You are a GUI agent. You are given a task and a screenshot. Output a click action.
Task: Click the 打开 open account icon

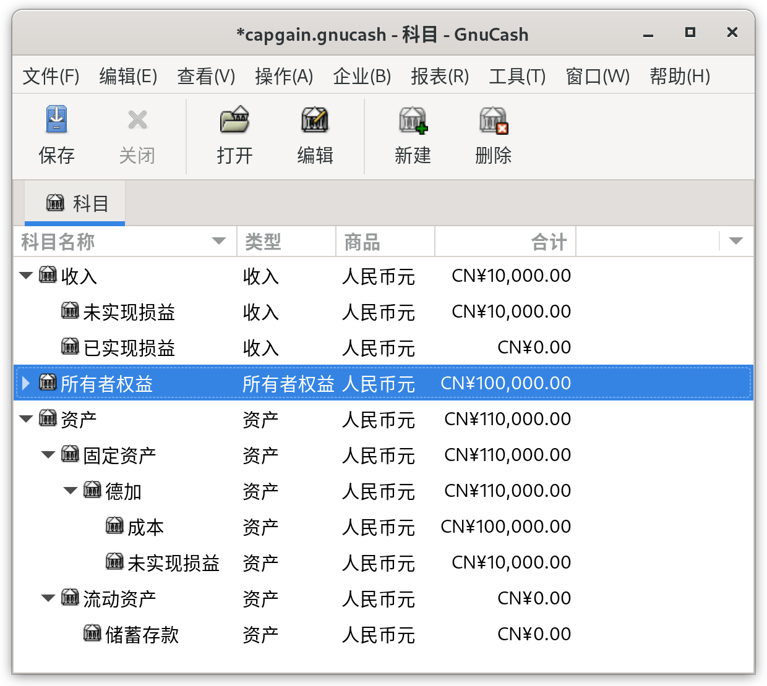[234, 119]
